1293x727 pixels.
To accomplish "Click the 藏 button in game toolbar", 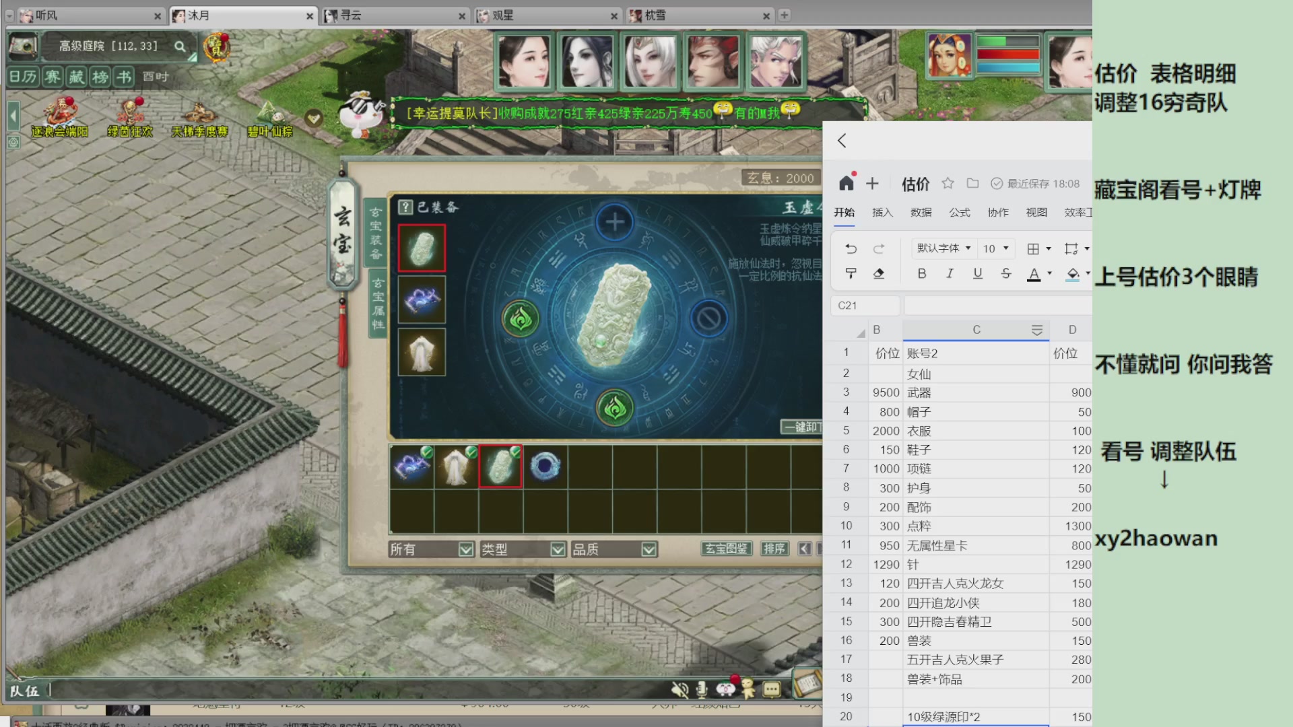I will coord(76,76).
